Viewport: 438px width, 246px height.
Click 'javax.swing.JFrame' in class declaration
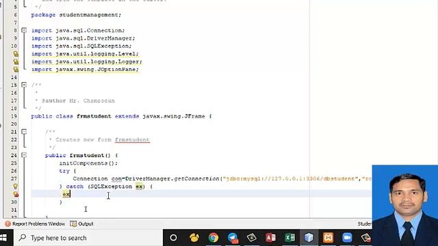point(174,116)
